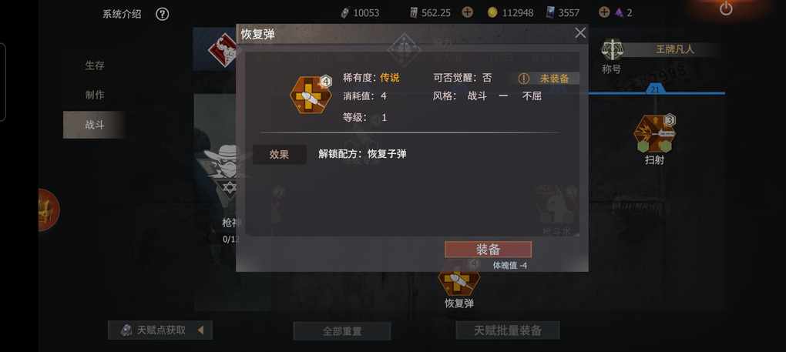The width and height of the screenshot is (786, 352).
Task: Click the level 21 progress bar marker
Action: pyautogui.click(x=655, y=89)
